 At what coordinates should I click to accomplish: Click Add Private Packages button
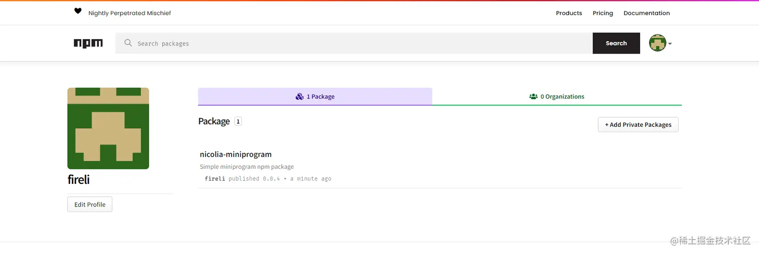(638, 125)
